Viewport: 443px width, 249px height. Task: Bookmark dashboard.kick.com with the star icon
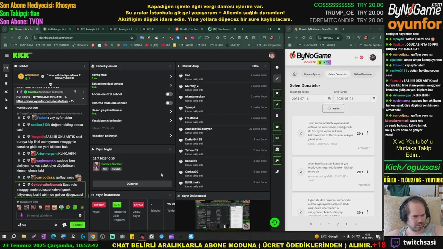pyautogui.click(x=132, y=37)
